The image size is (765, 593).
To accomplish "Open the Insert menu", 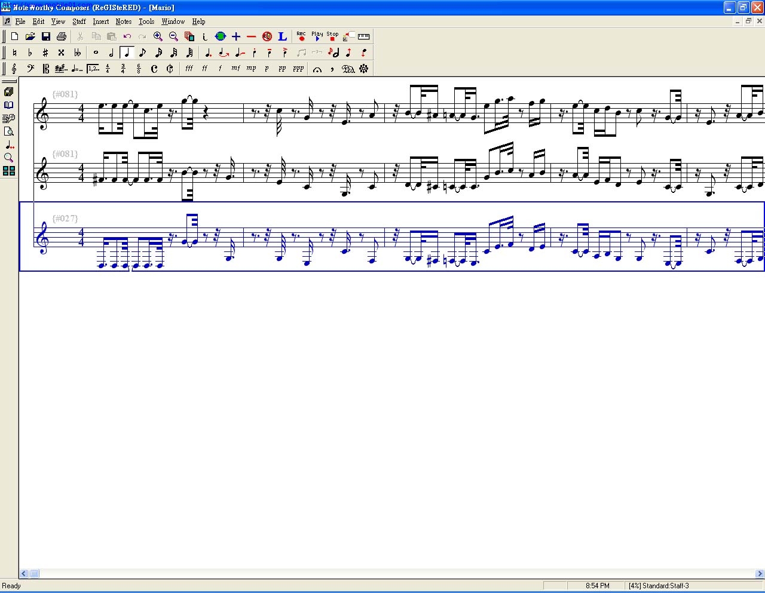I will click(100, 21).
